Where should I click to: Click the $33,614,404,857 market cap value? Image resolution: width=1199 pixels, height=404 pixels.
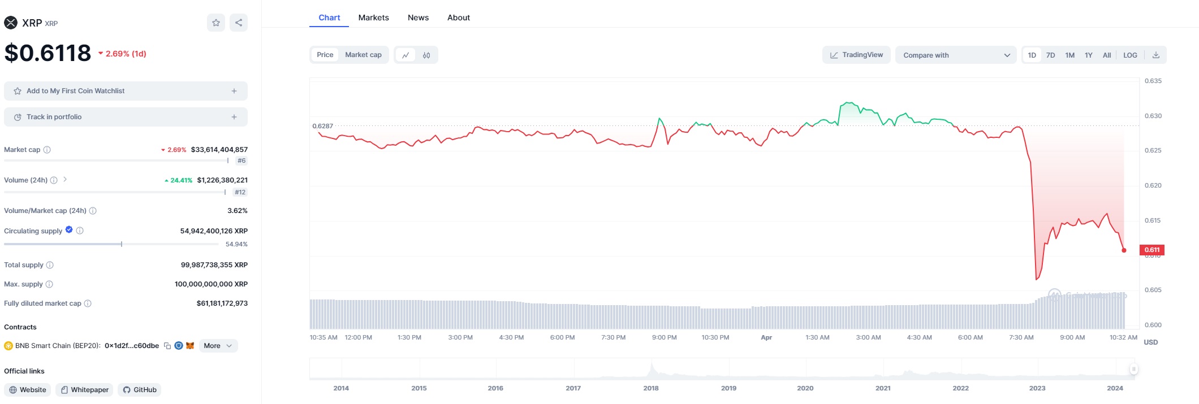[x=219, y=150]
